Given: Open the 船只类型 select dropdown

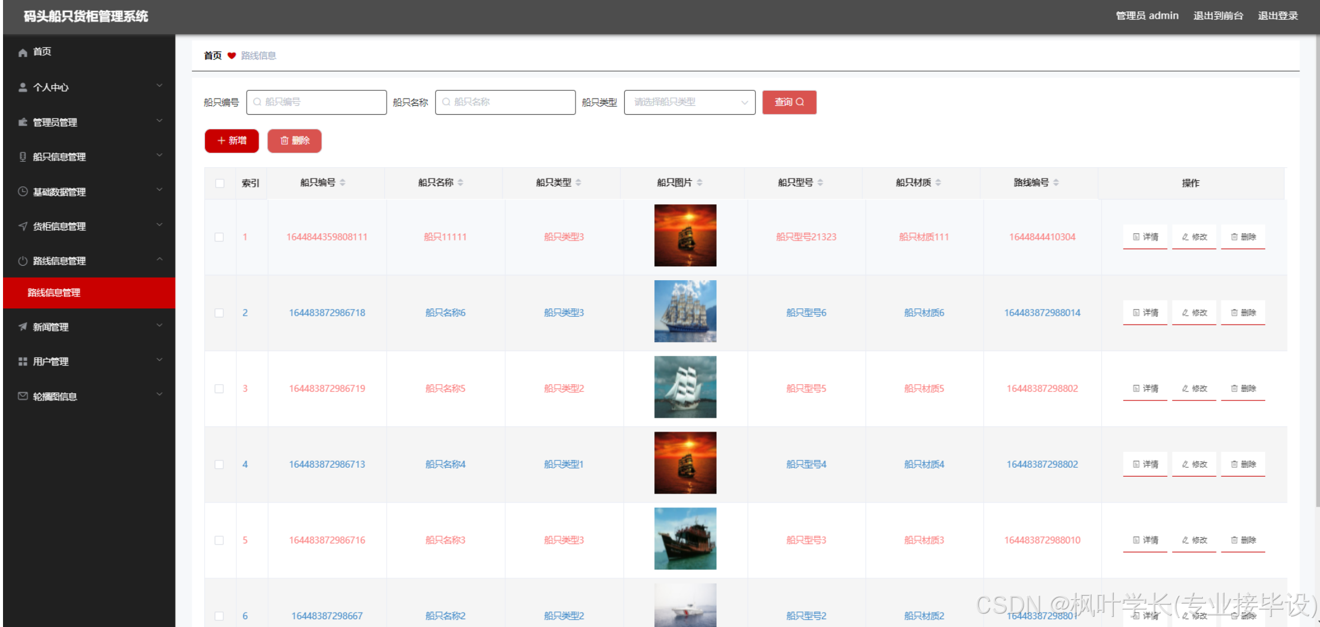Looking at the screenshot, I should pyautogui.click(x=690, y=102).
